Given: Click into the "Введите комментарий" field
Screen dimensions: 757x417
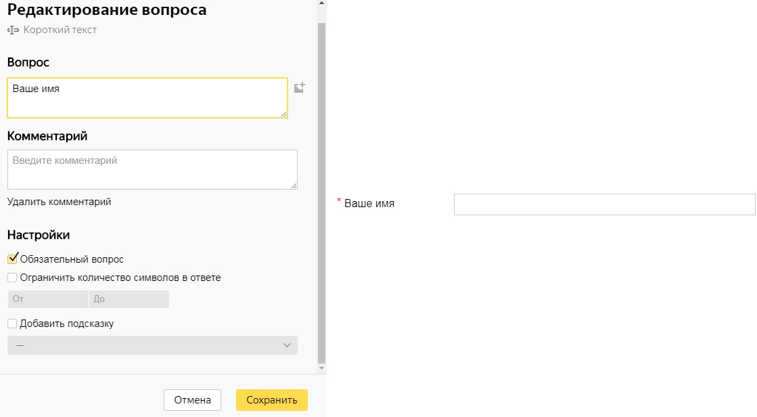Looking at the screenshot, I should point(152,169).
